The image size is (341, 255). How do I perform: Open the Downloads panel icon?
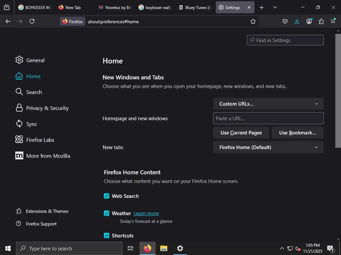297,21
